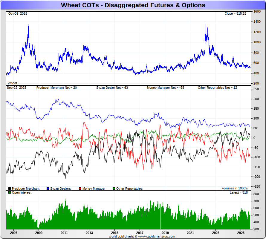266x239 pixels.
Task: Click the 'volumes in 1000's' note
Action: pyautogui.click(x=235, y=188)
